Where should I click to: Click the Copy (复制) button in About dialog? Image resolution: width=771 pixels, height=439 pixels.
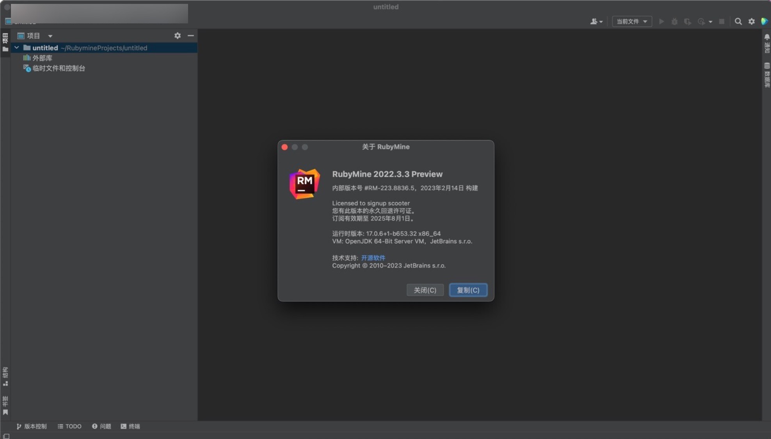point(468,290)
